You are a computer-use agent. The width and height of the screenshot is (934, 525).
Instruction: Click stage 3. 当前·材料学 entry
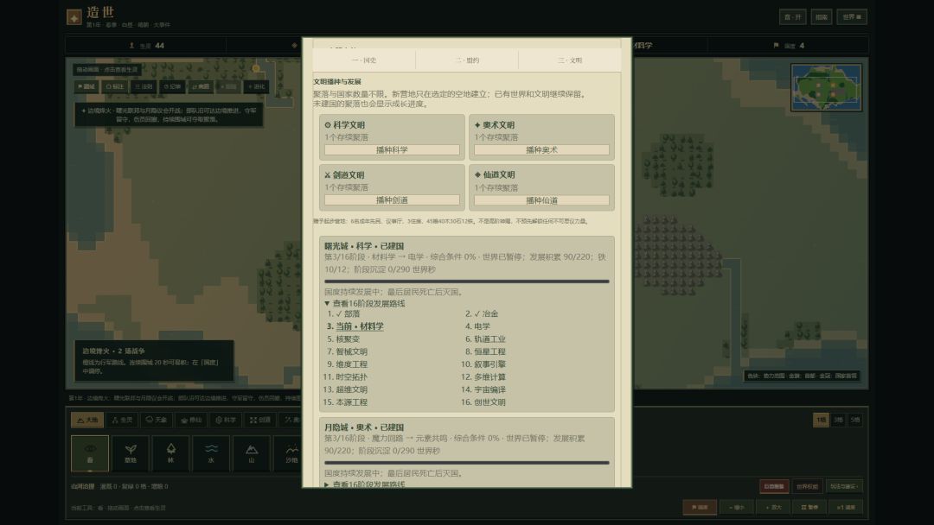point(355,326)
